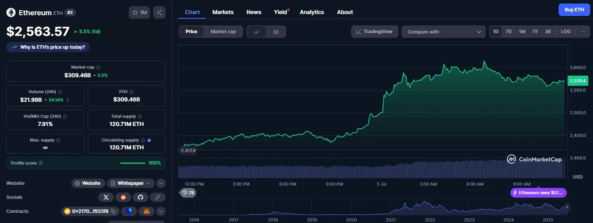Screen dimensions: 593x223
Task: Toggle LOG scale on chart
Action: [x=566, y=31]
